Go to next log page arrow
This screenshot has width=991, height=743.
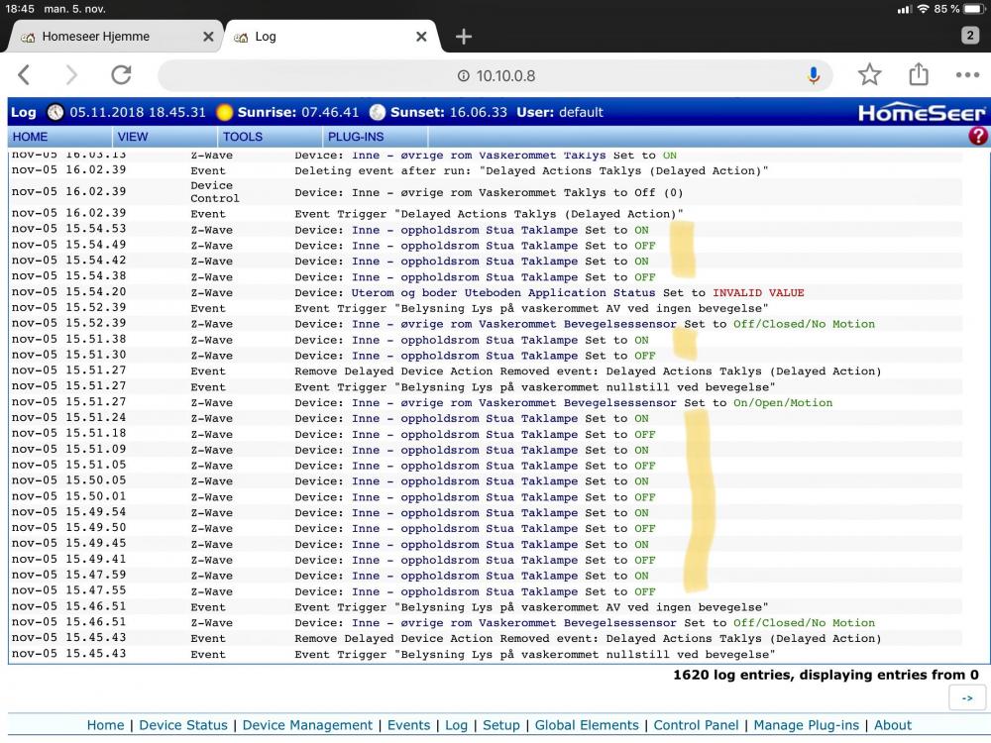(967, 698)
